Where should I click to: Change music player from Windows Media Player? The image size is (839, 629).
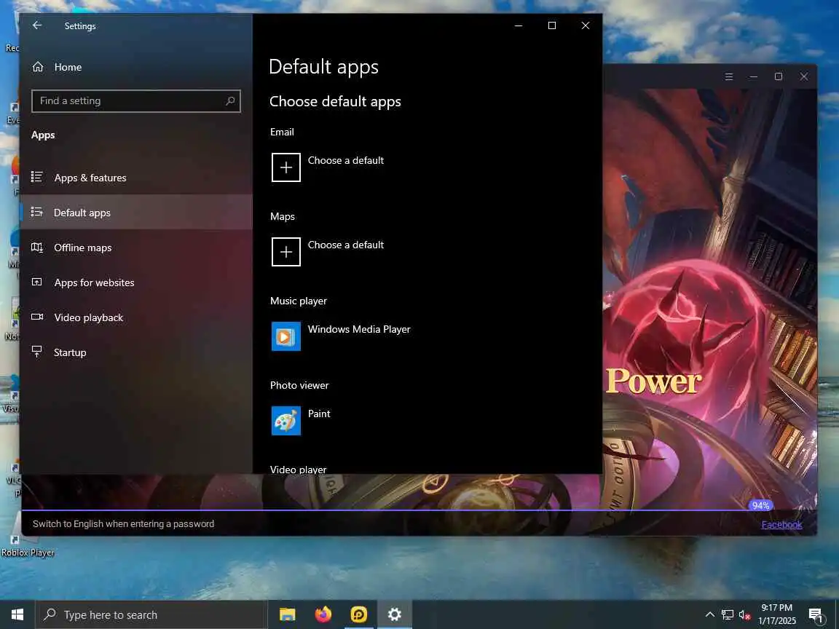click(x=359, y=330)
